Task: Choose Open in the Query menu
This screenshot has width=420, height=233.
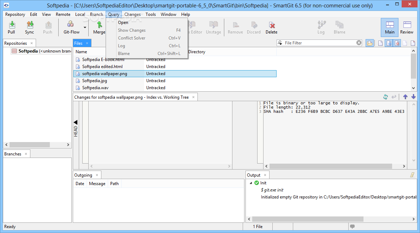Action: click(x=147, y=23)
